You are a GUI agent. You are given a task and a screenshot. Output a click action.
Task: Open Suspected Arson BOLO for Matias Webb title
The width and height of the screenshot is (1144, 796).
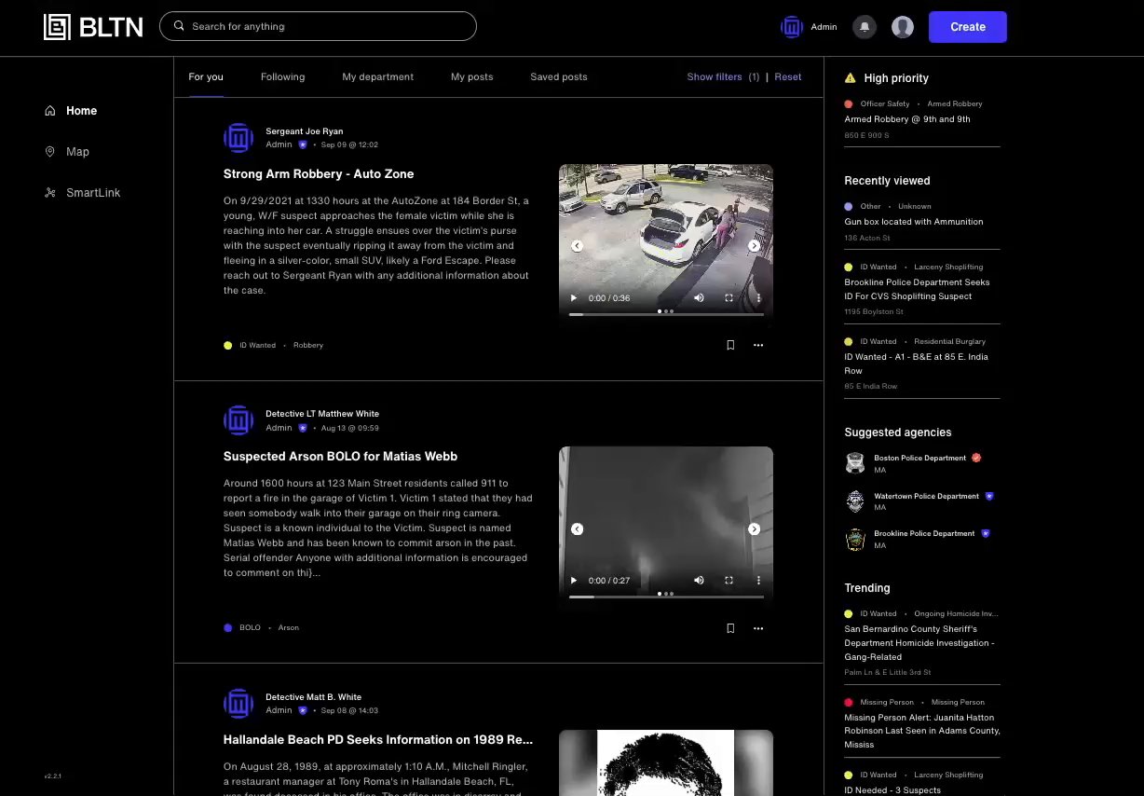click(x=340, y=457)
